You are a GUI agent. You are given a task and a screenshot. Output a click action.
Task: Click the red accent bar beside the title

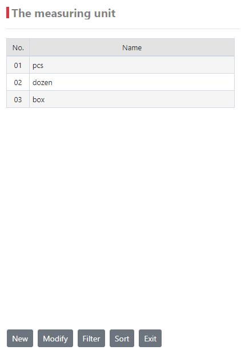pos(8,13)
